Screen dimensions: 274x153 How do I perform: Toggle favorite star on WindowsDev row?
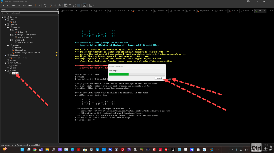(x=56, y=55)
